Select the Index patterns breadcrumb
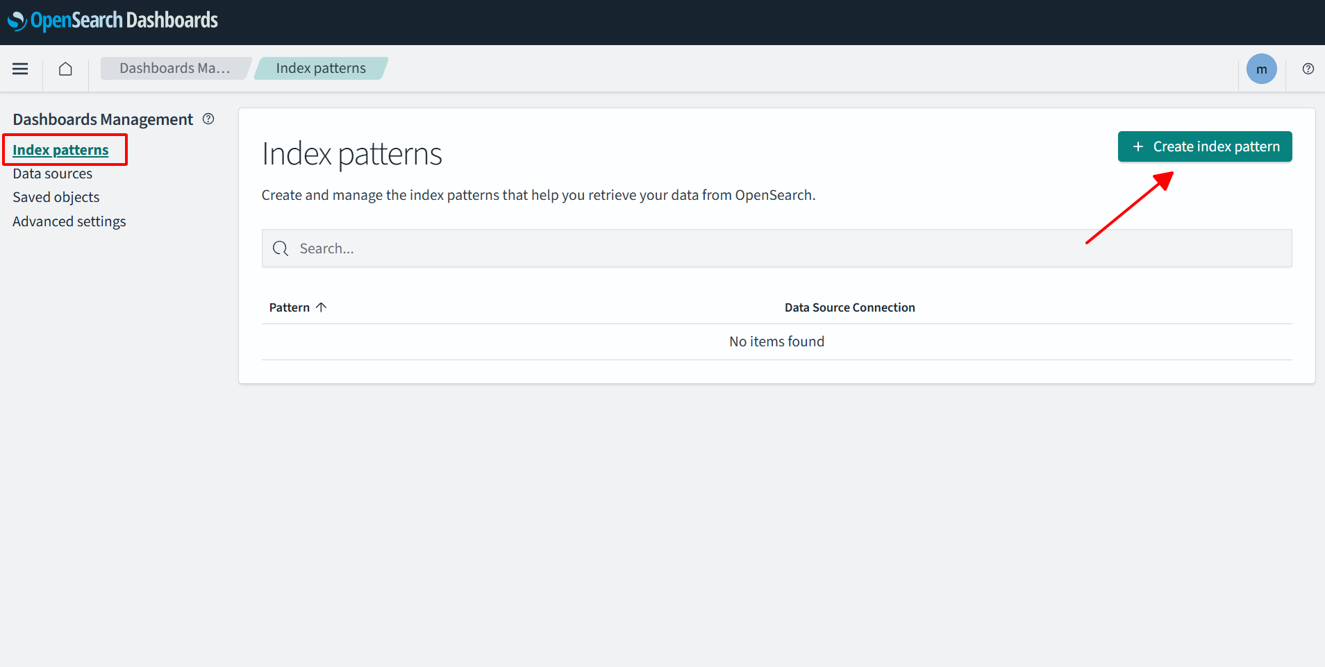Screen dimensions: 1325x667 [320, 68]
